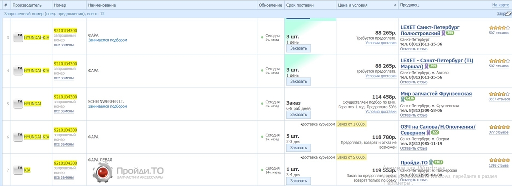Open Условия доставки for LEXET Полюстровский
The height and width of the screenshot is (186, 512).
coord(381,42)
